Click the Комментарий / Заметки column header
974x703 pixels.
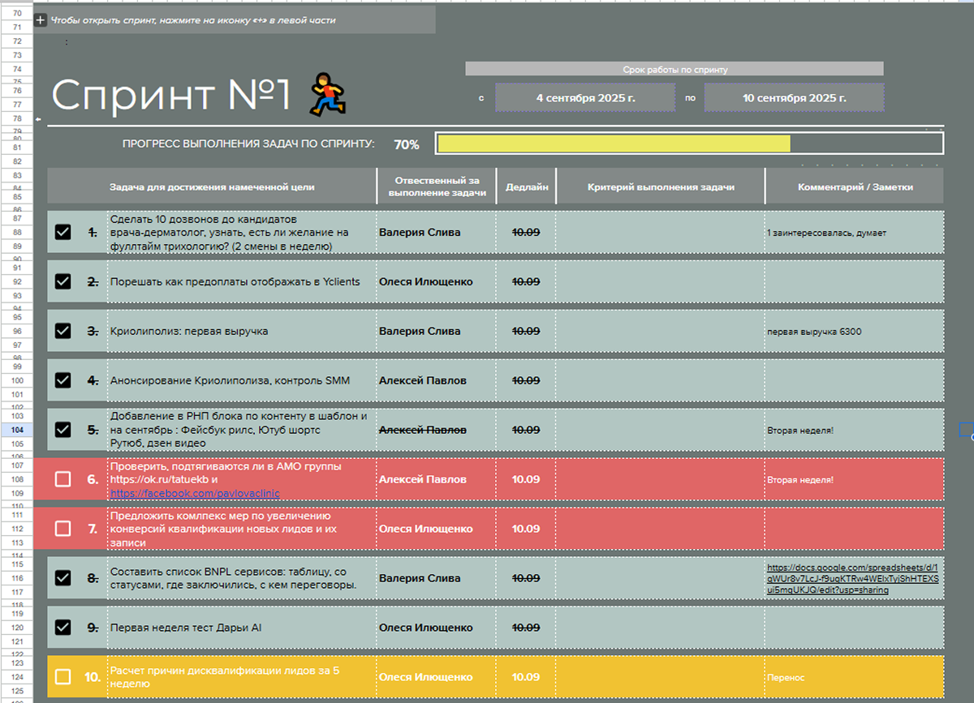coord(855,186)
